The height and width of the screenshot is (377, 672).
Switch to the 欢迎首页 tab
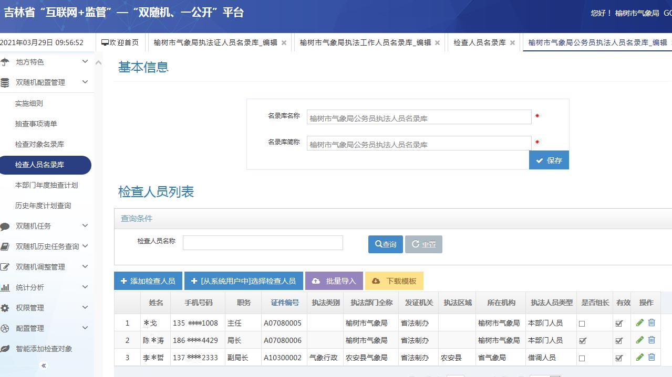[x=120, y=43]
